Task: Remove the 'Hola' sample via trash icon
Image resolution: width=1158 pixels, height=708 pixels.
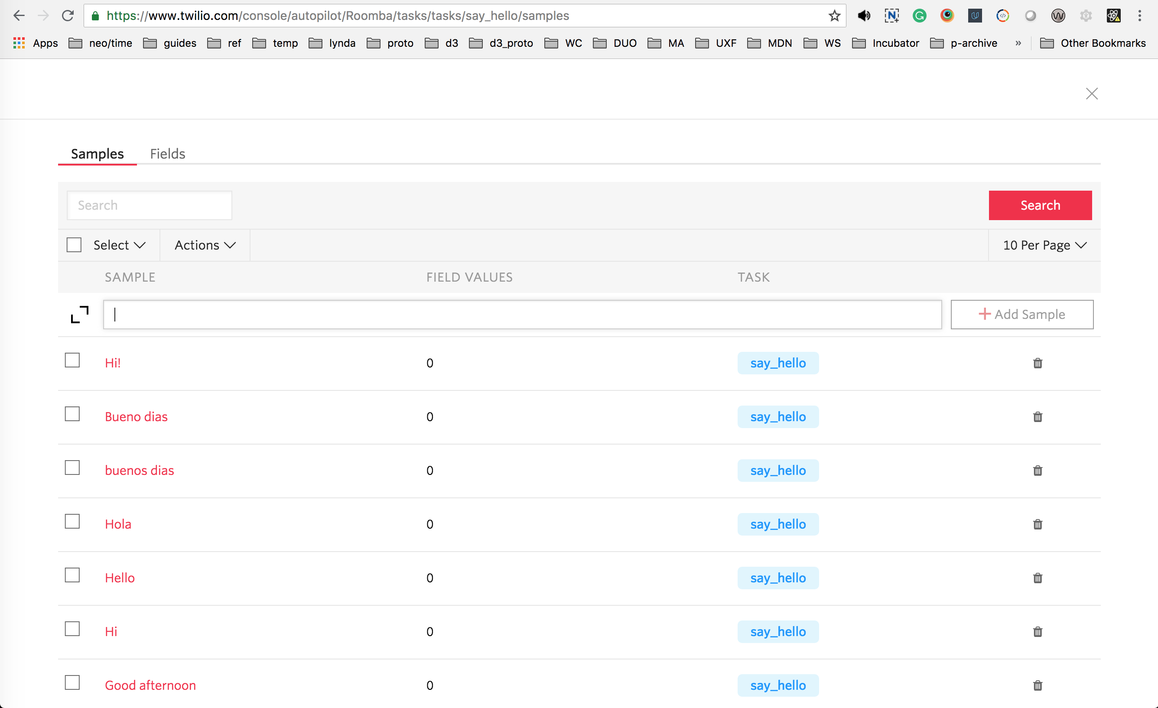Action: (1037, 524)
